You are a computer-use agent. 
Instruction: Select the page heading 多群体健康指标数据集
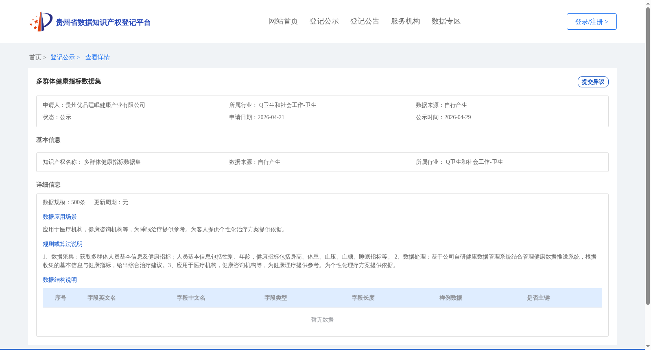point(69,81)
